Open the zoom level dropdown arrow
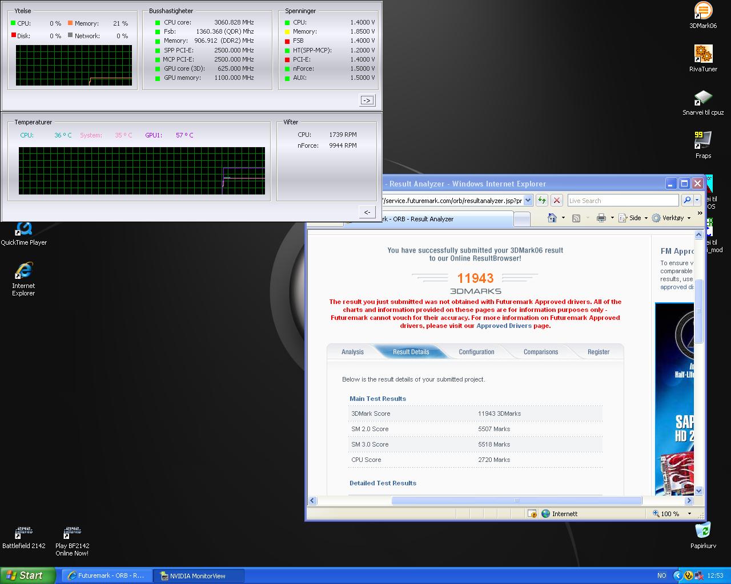This screenshot has height=584, width=731. tap(689, 514)
